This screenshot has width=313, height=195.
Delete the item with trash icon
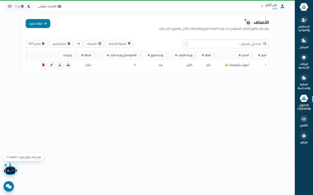[x=44, y=65]
